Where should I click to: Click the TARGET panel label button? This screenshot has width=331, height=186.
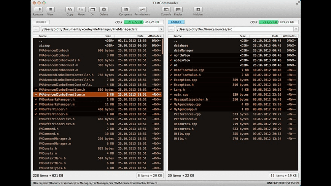click(176, 22)
